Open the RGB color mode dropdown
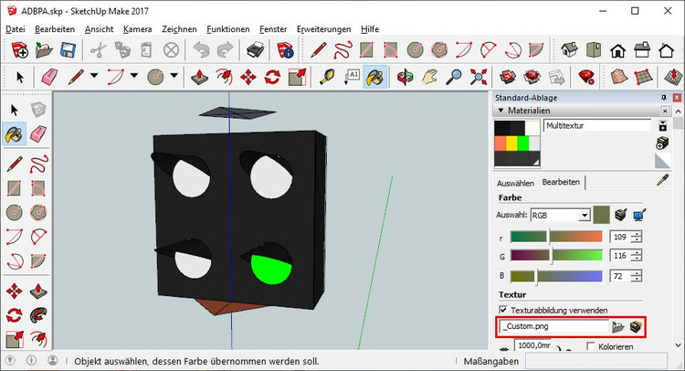The image size is (685, 371). [x=585, y=216]
